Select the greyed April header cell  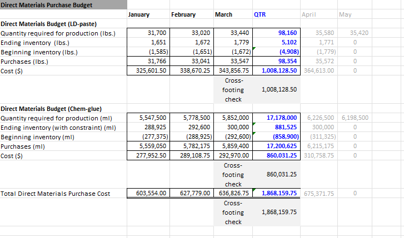coord(319,14)
